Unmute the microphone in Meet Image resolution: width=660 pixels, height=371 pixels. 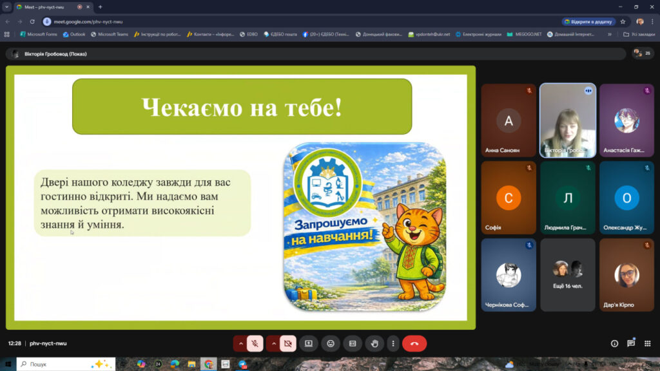click(255, 343)
